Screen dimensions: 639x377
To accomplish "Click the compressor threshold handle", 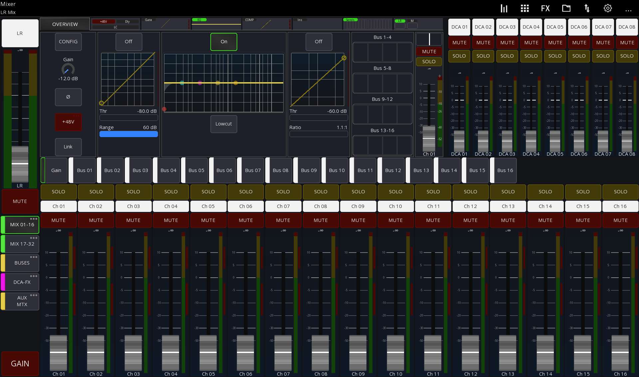I will pyautogui.click(x=344, y=58).
